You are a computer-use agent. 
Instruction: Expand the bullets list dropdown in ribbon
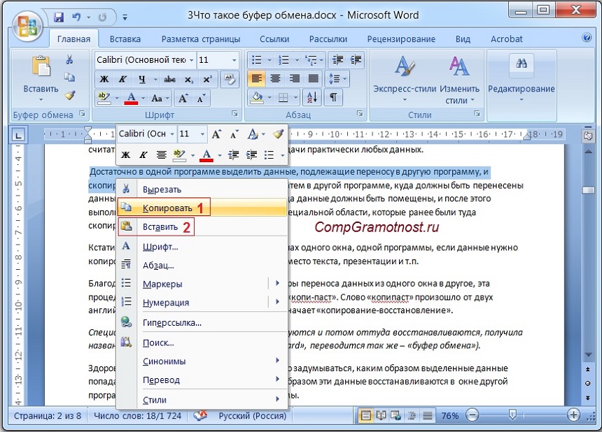coord(269,60)
